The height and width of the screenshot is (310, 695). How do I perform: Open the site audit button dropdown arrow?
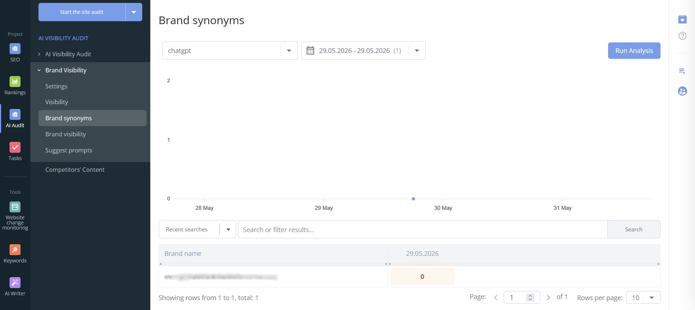[134, 12]
